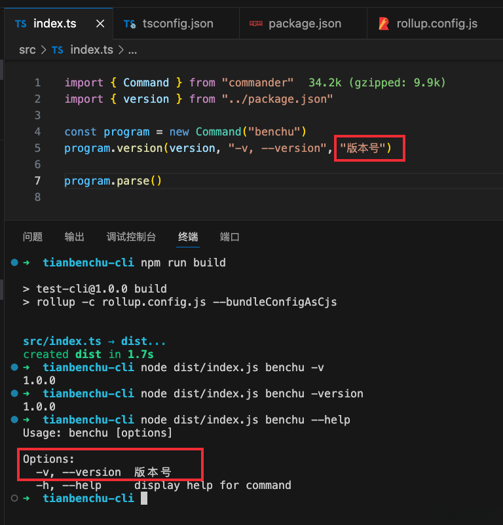The width and height of the screenshot is (503, 525).
Task: Click "Usage: benchu [options]" terminal line
Action: 98,433
